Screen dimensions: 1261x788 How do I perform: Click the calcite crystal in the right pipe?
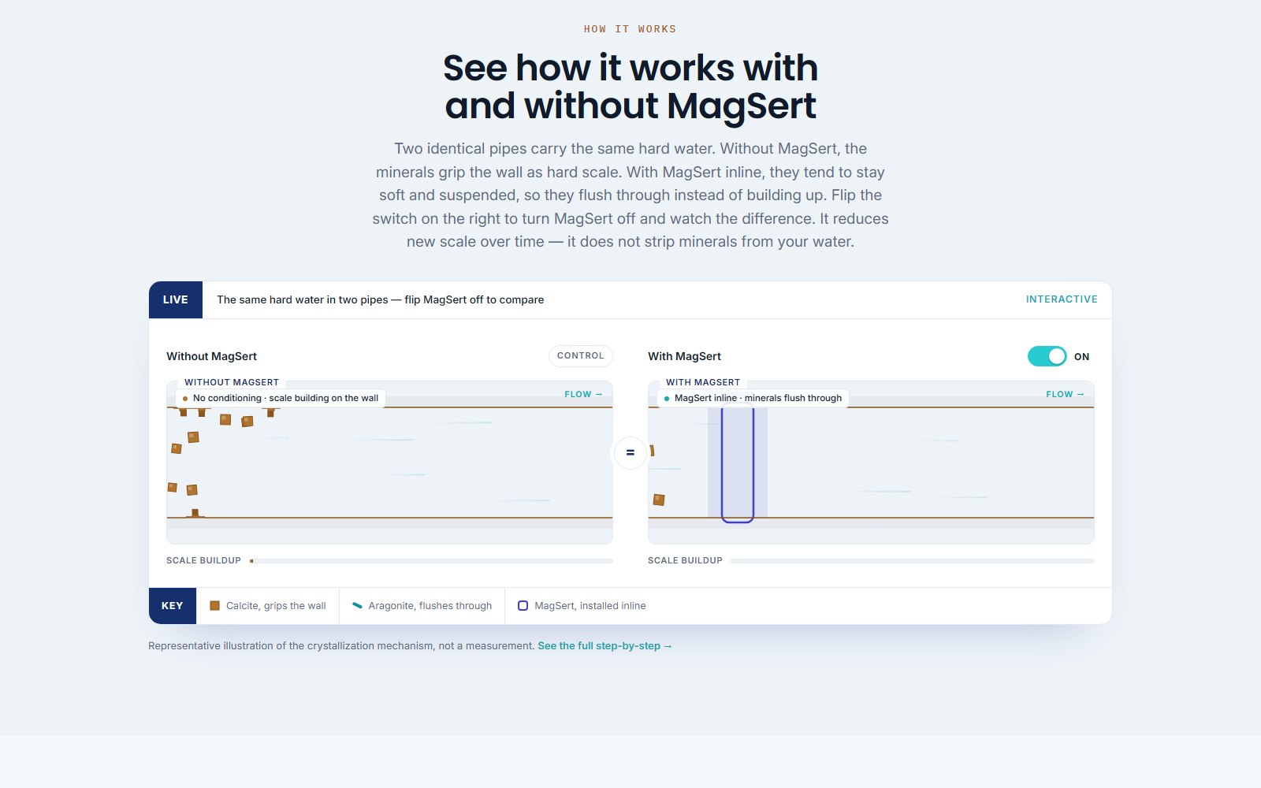659,500
